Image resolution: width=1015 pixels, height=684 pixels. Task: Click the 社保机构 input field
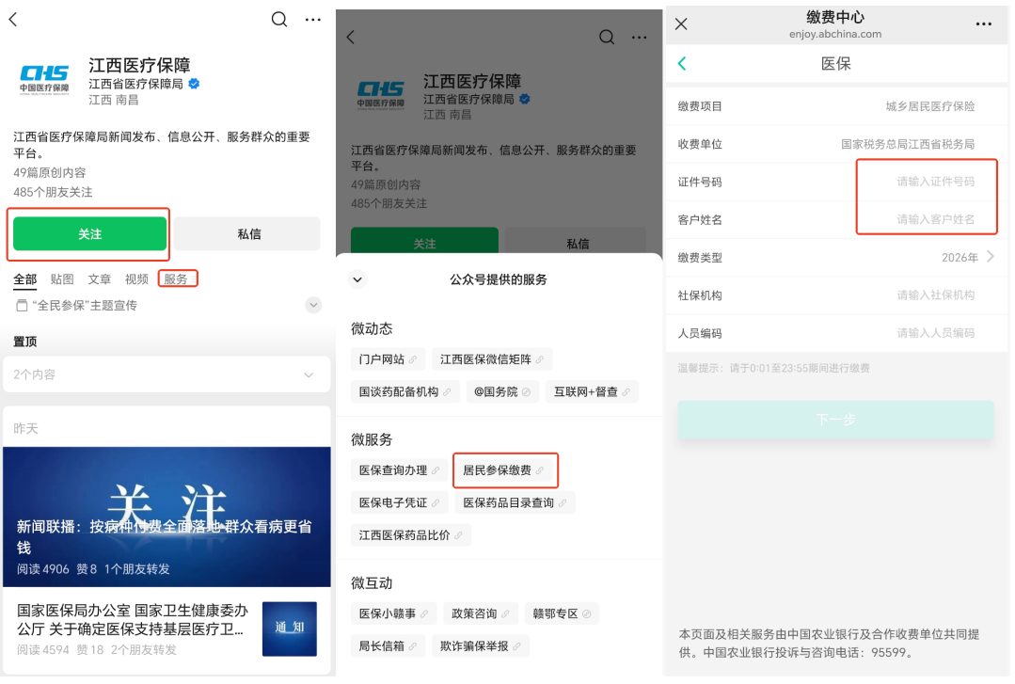pos(836,294)
